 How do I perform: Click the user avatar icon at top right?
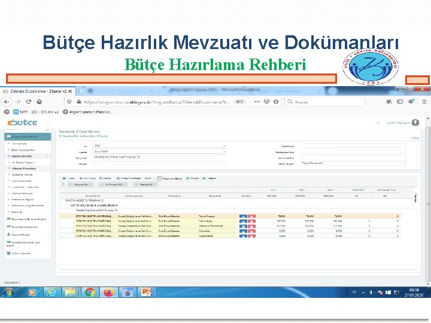(415, 123)
